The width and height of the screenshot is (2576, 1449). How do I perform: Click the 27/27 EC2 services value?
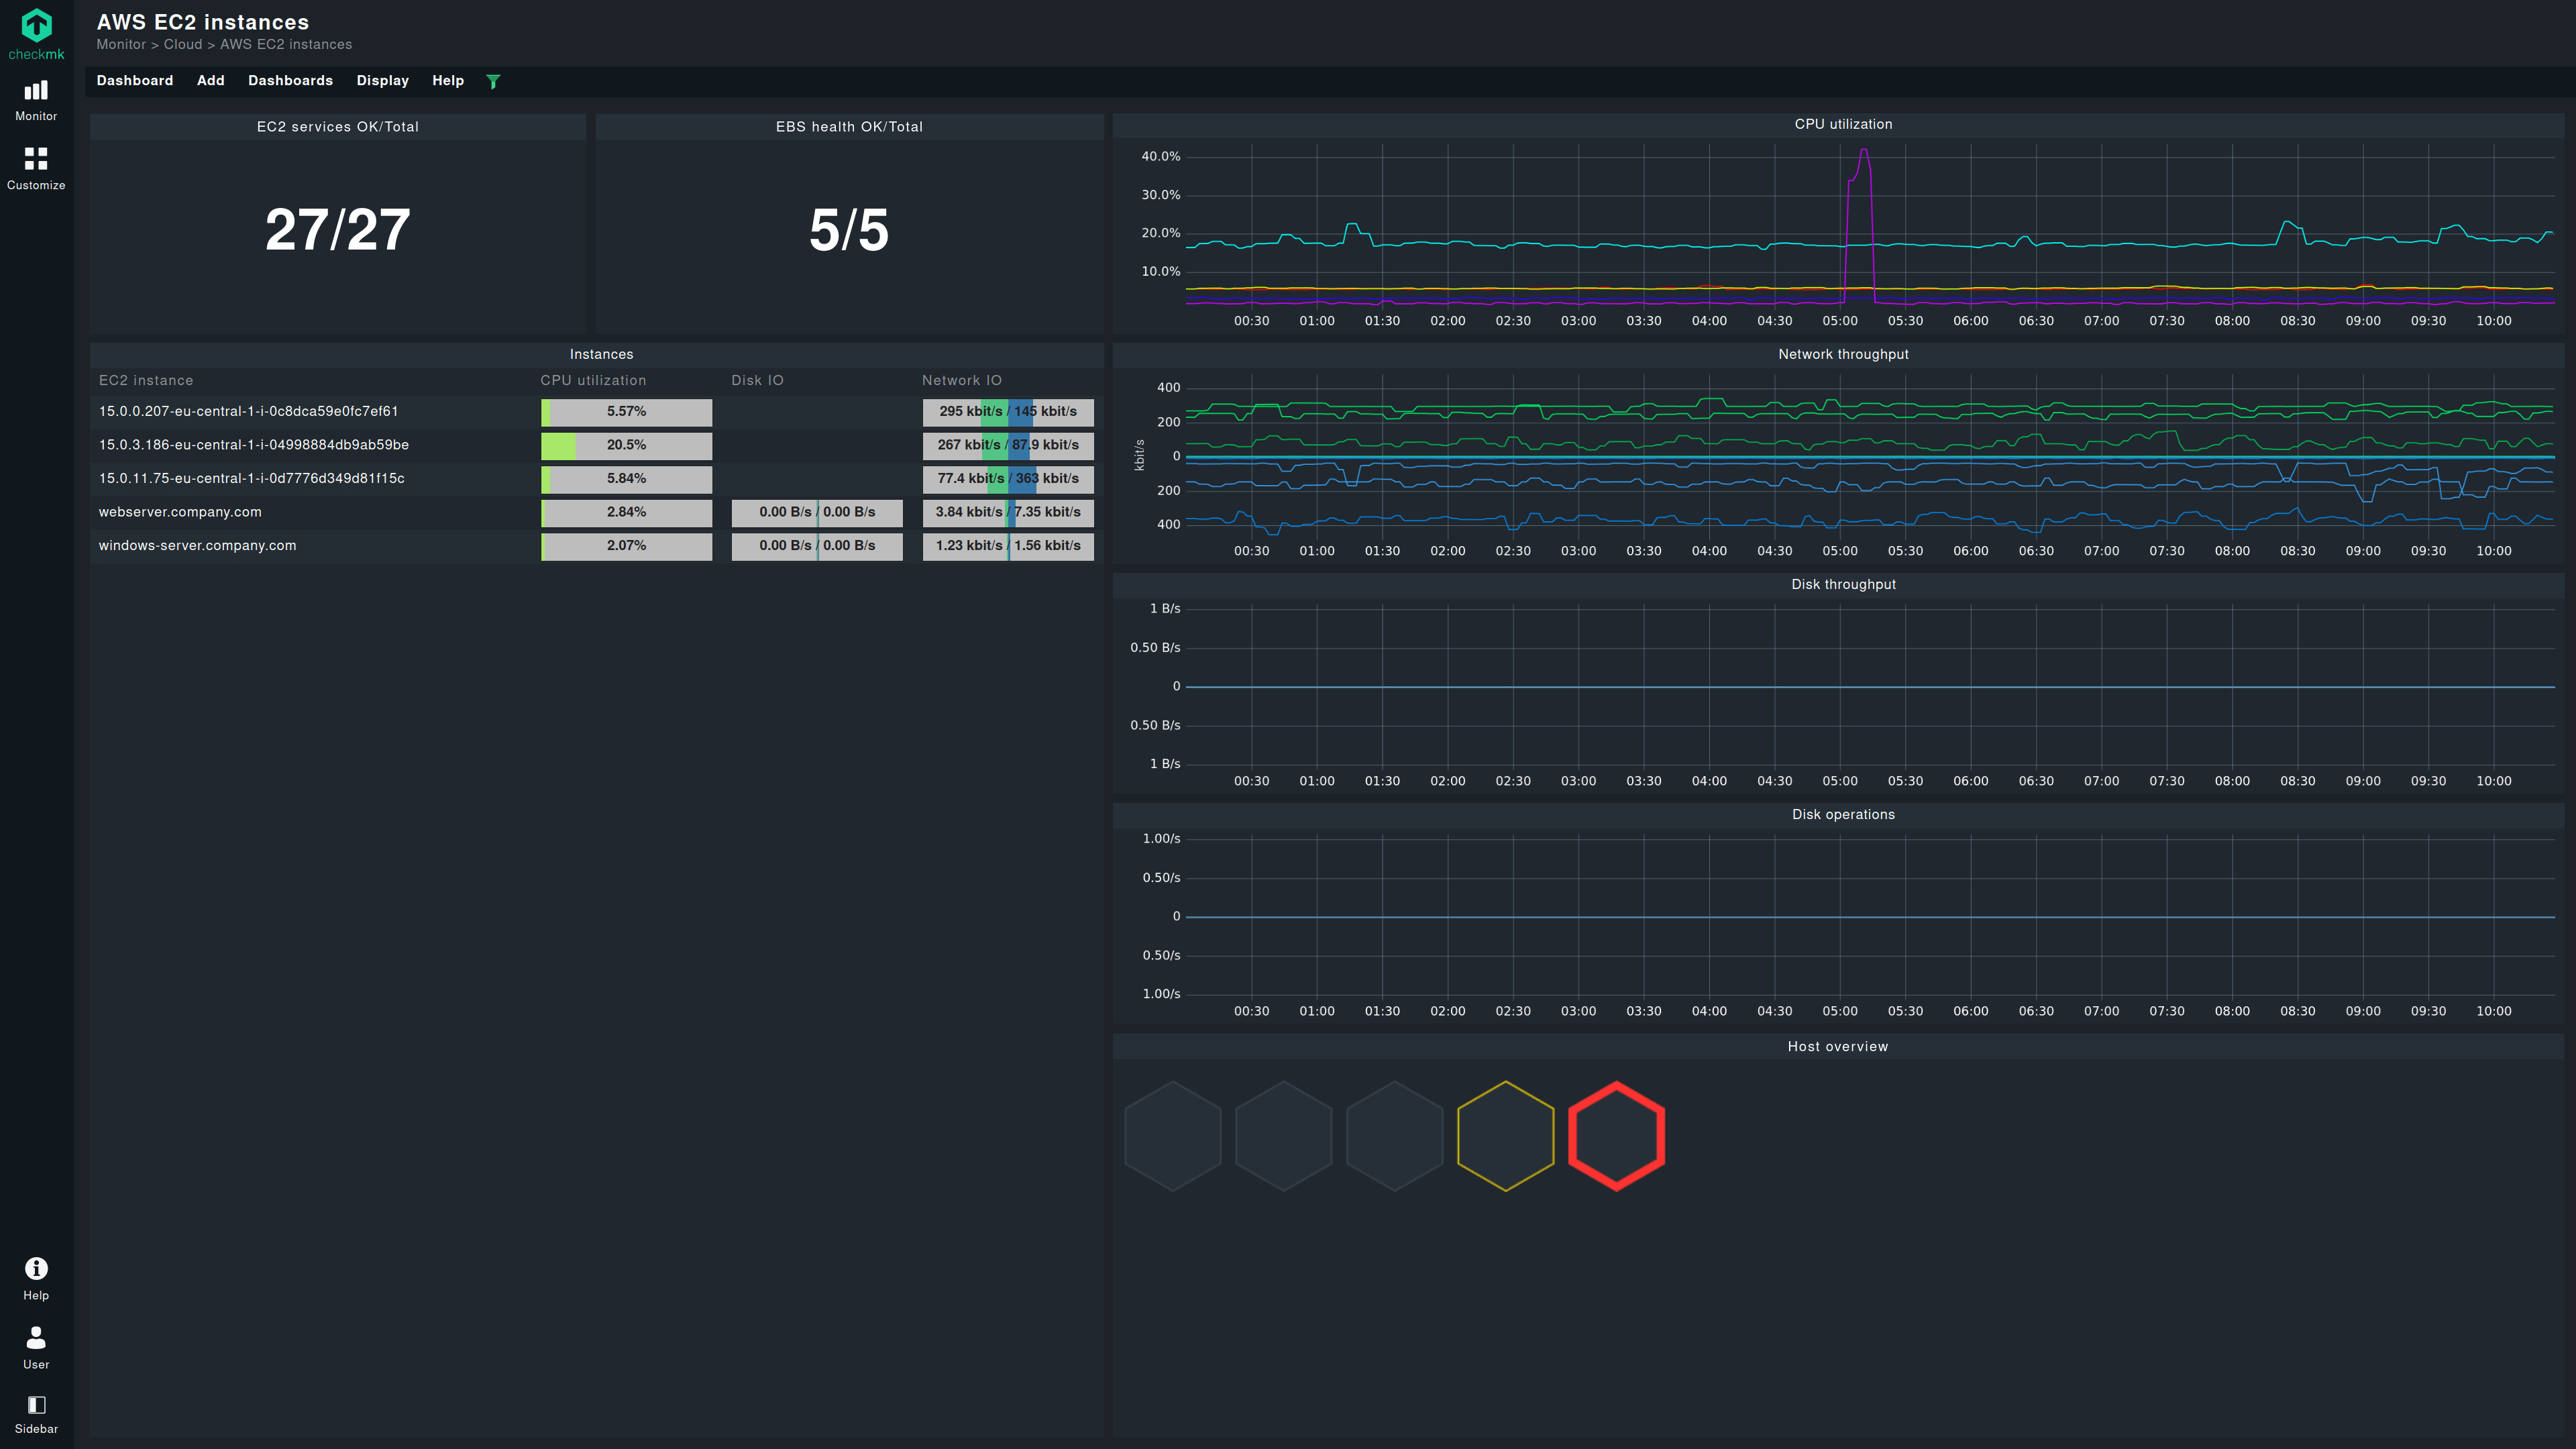(x=338, y=230)
